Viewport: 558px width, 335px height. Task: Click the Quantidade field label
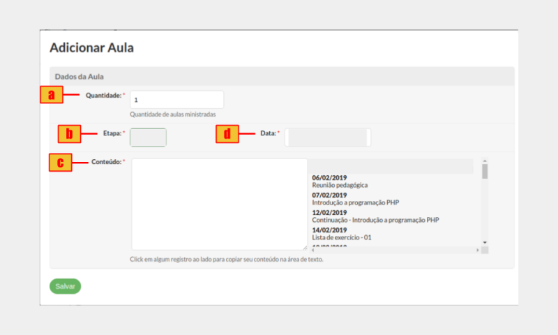point(105,96)
